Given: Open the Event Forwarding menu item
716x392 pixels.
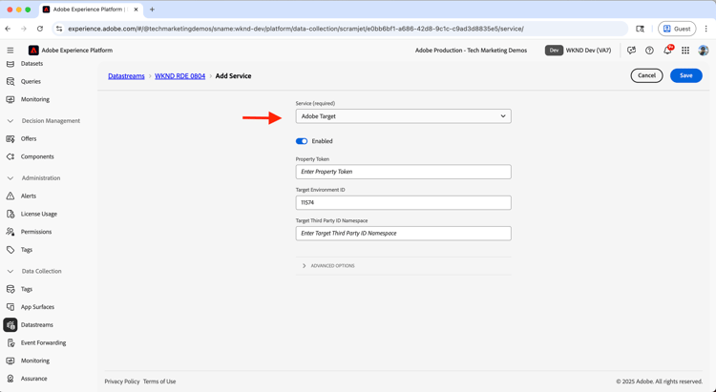Looking at the screenshot, I should click(43, 342).
